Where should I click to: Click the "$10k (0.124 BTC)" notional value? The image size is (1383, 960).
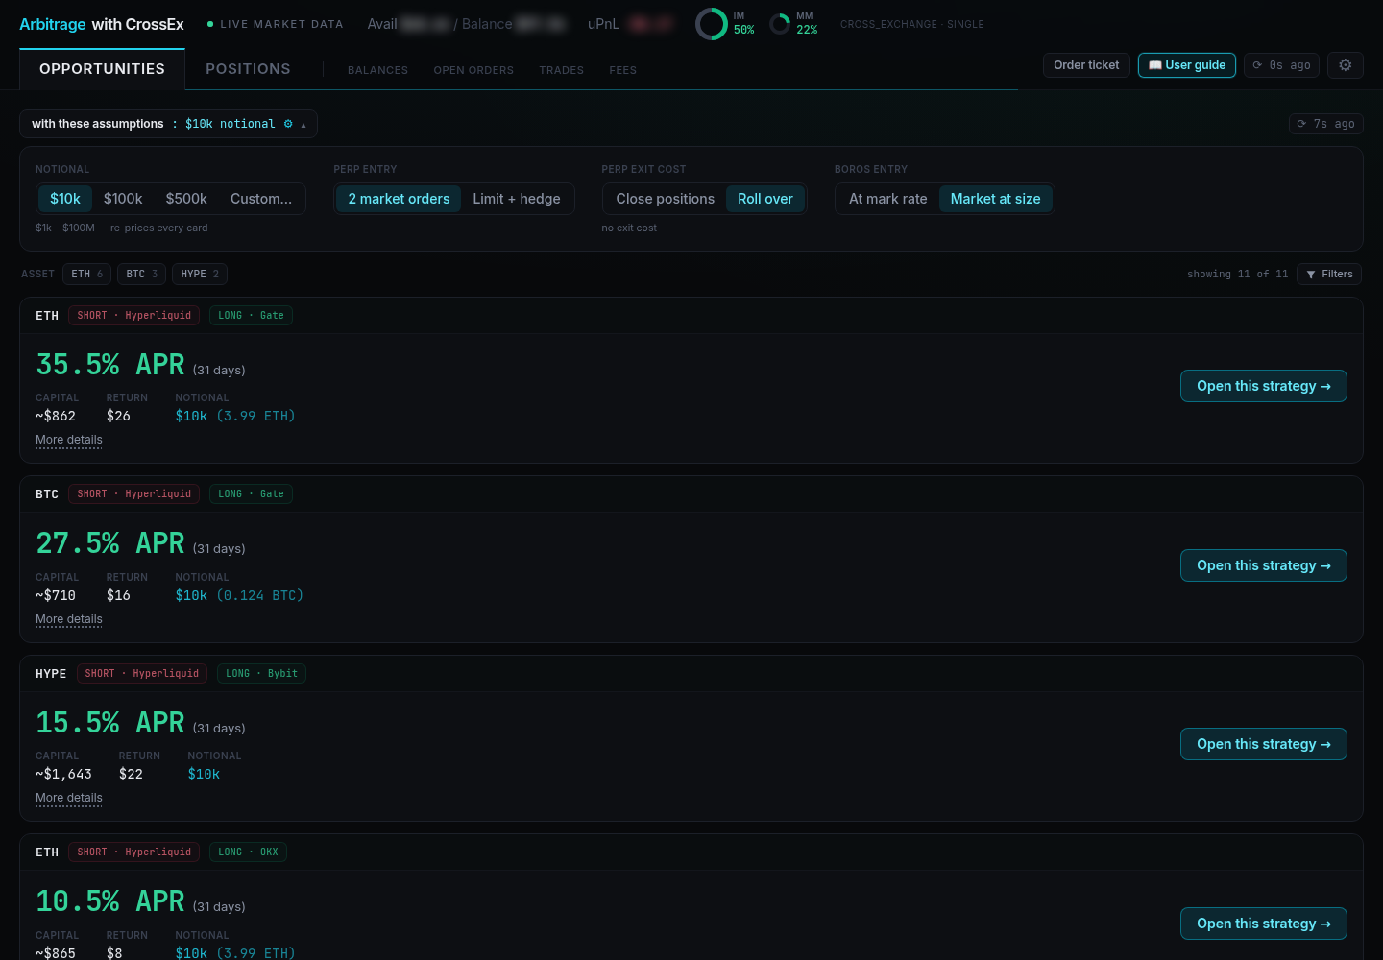(x=239, y=595)
